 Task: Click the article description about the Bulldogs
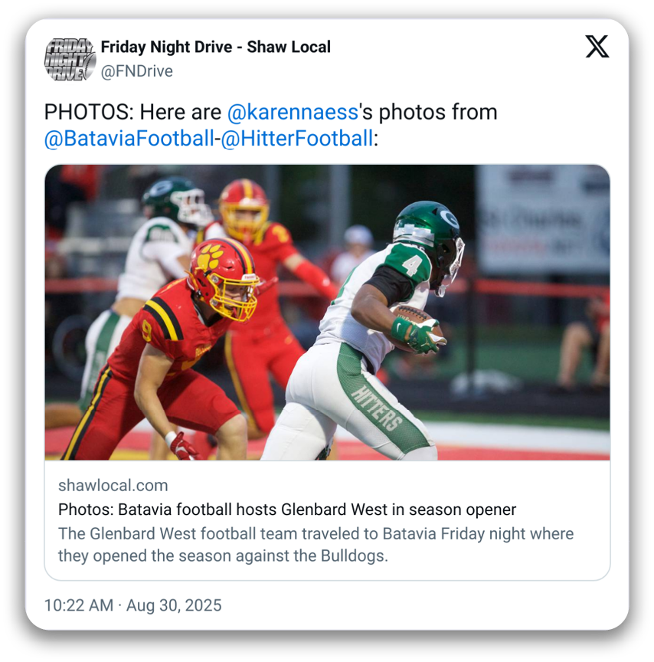pyautogui.click(x=316, y=545)
